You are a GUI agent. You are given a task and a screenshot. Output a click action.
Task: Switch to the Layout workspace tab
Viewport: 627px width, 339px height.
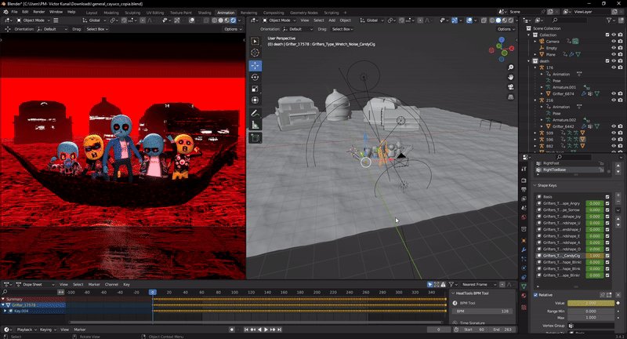pos(92,13)
